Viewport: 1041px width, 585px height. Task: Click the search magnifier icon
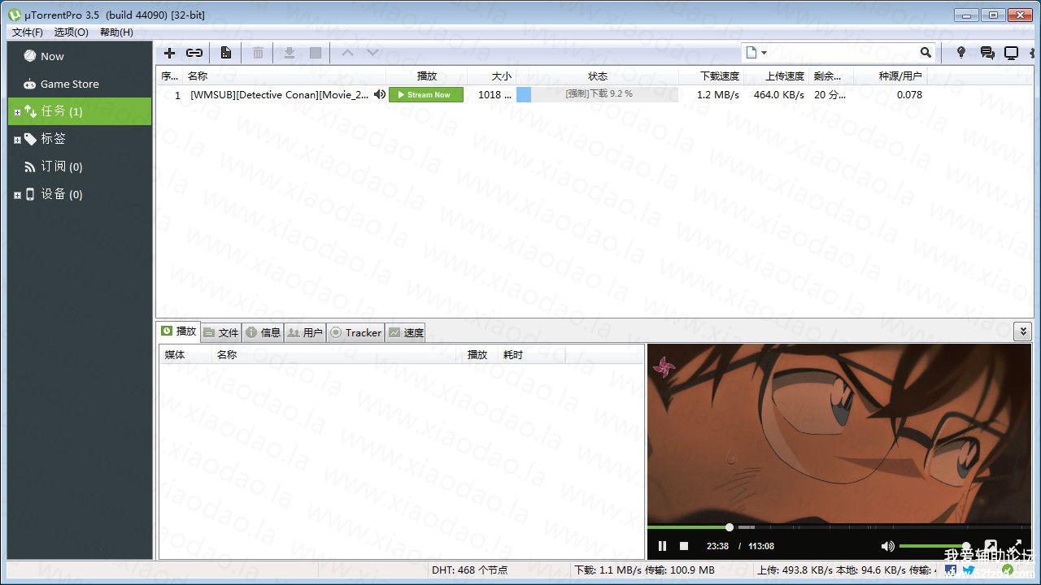coord(926,53)
